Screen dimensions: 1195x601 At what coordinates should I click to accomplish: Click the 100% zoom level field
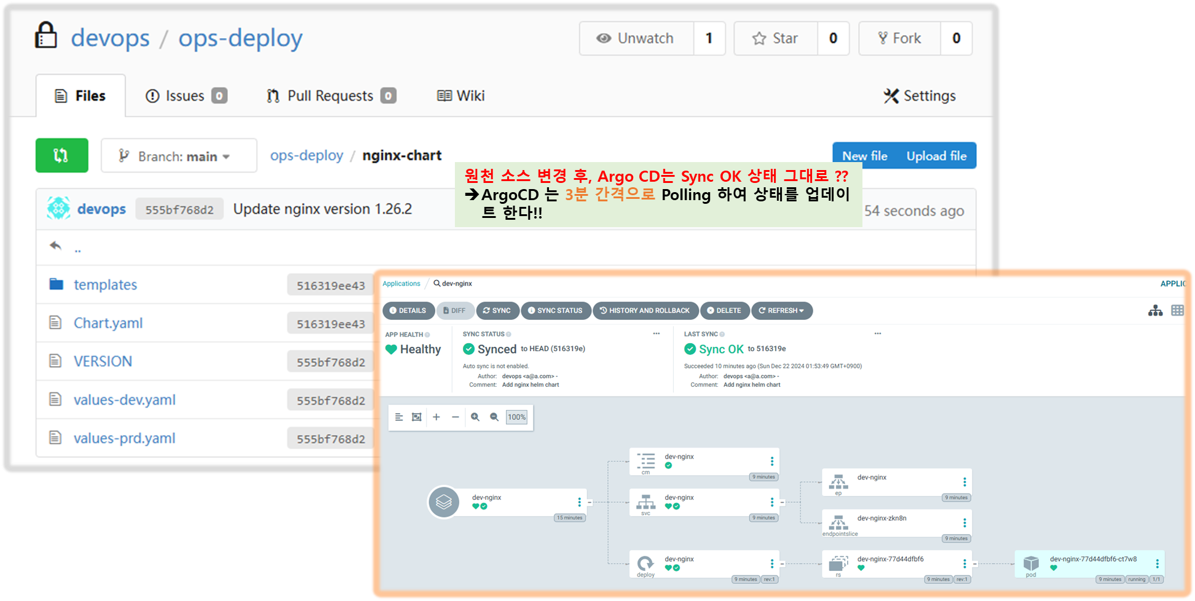coord(516,417)
